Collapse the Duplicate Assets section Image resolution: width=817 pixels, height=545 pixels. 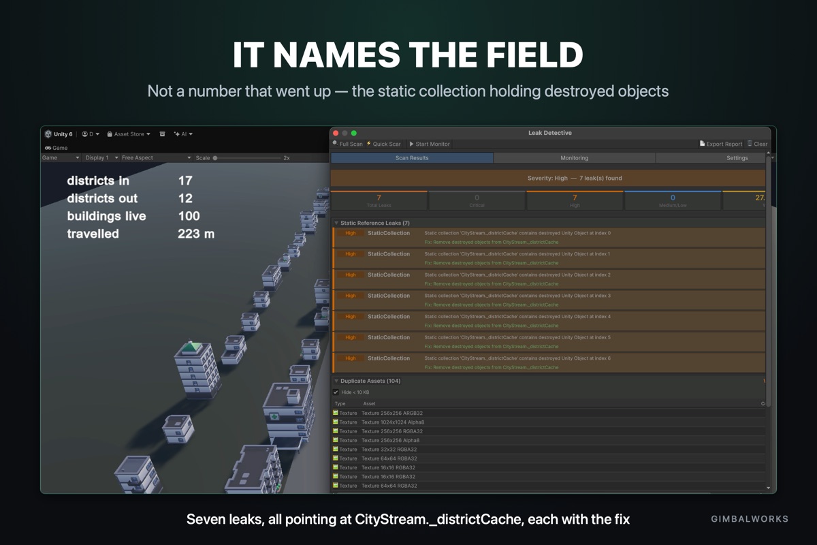[336, 381]
